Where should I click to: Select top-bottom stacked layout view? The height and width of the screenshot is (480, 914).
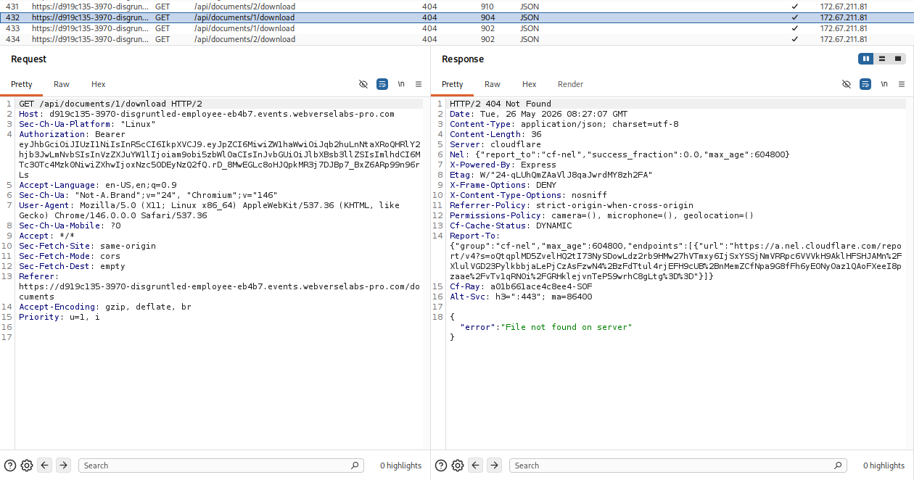pos(882,59)
